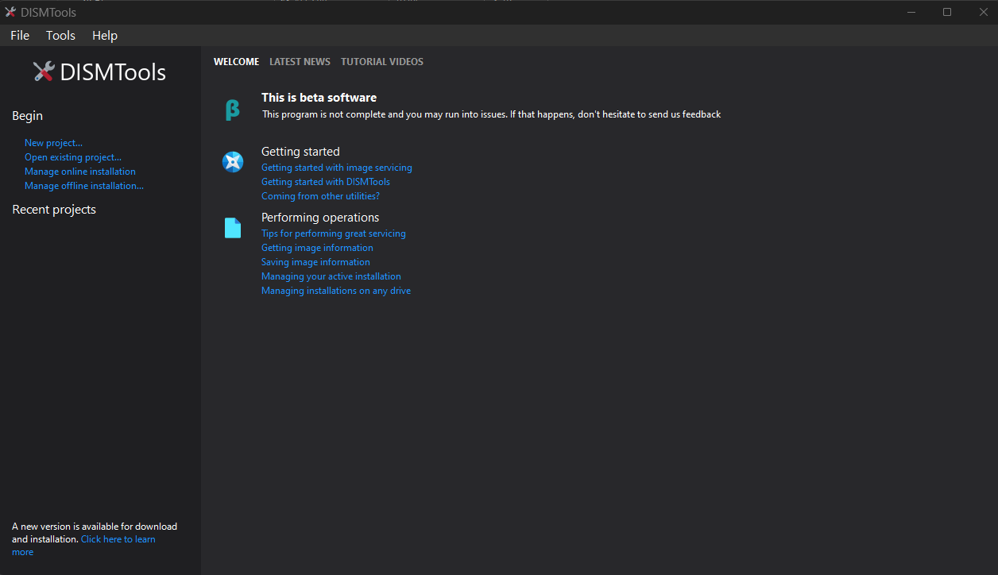Viewport: 998px width, 575px height.
Task: Click the Recent projects heading
Action: [54, 210]
